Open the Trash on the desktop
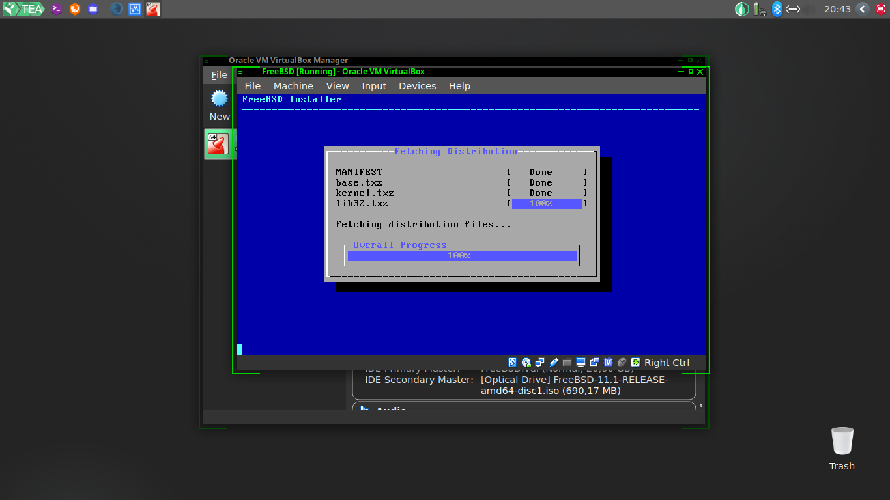 click(842, 449)
